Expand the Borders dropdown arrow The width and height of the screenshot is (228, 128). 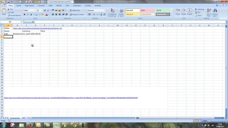39,15
